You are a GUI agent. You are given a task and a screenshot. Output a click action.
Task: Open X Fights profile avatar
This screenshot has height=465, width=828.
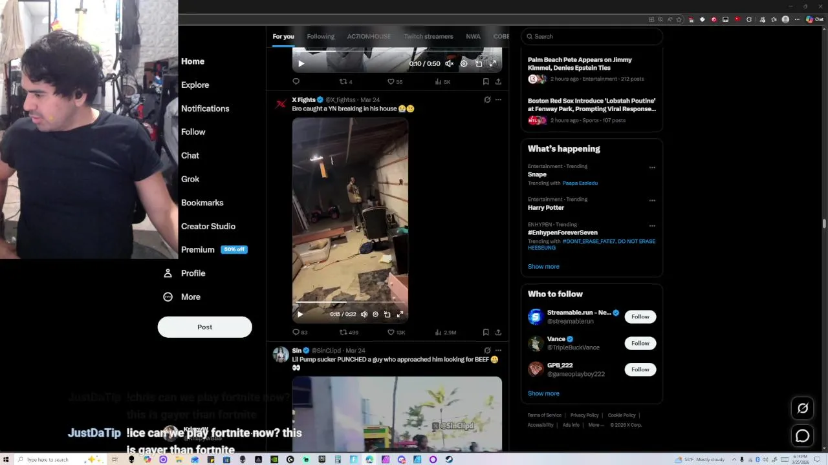pos(281,103)
